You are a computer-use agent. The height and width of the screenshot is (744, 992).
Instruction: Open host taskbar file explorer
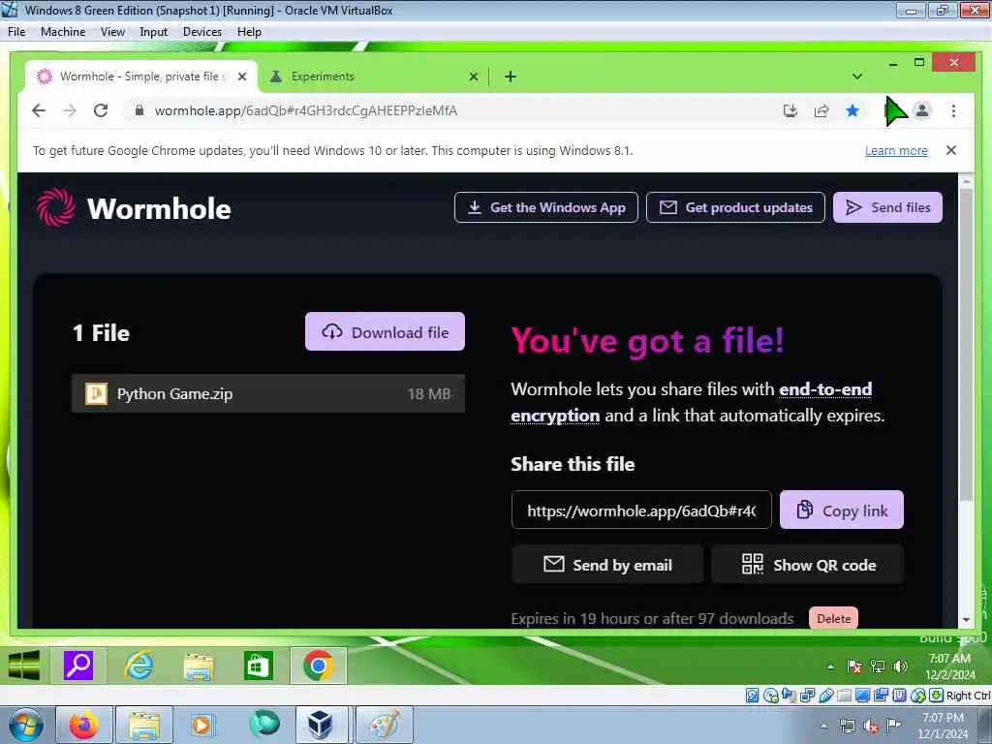tap(144, 725)
